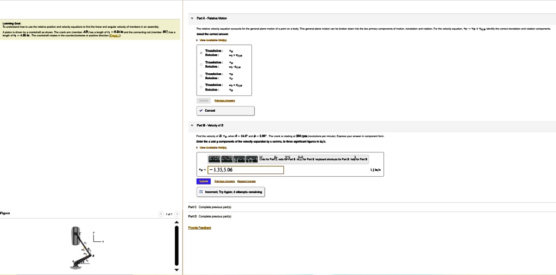
Task: Click the '1 of 1' figure counter
Action: point(169,214)
